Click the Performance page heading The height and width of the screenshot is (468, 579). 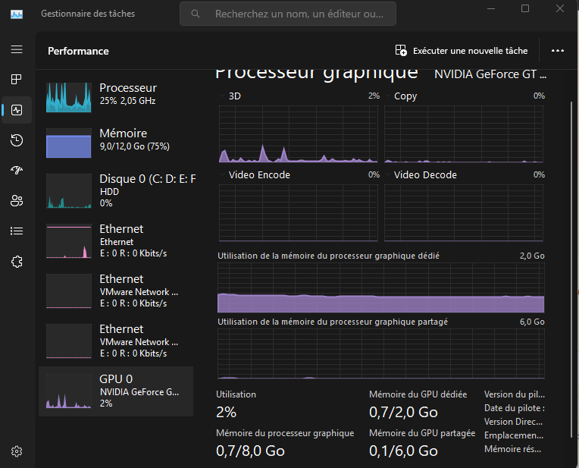pyautogui.click(x=78, y=51)
